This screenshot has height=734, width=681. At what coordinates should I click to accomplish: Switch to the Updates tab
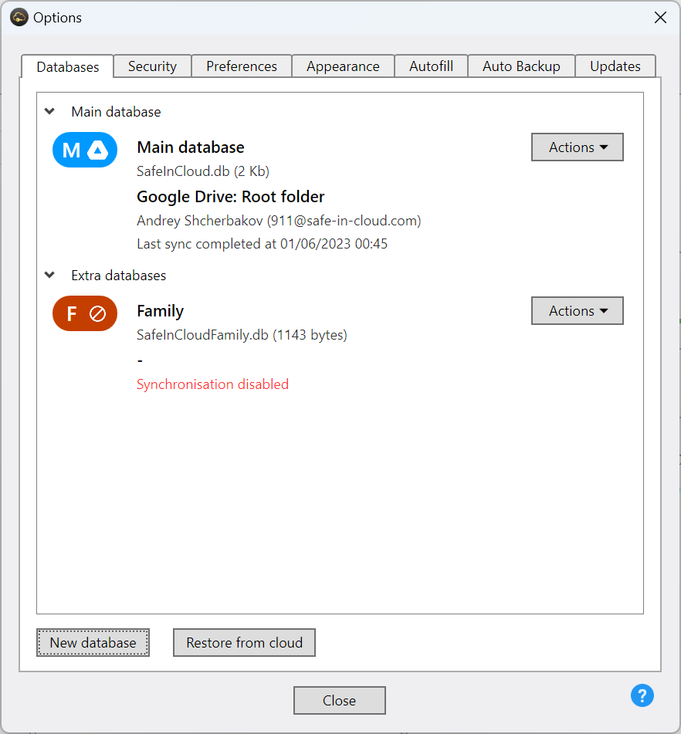click(615, 66)
